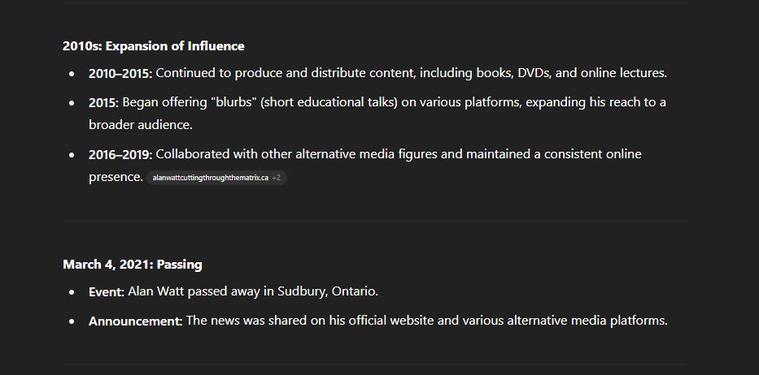Click the words "Sudbury, Ontario"

point(327,291)
